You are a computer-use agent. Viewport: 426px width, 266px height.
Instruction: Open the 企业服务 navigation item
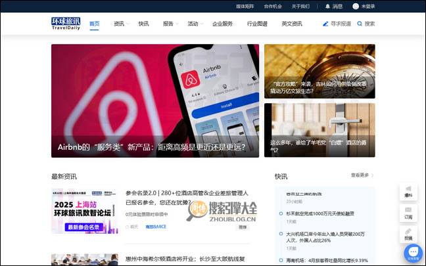tap(222, 24)
